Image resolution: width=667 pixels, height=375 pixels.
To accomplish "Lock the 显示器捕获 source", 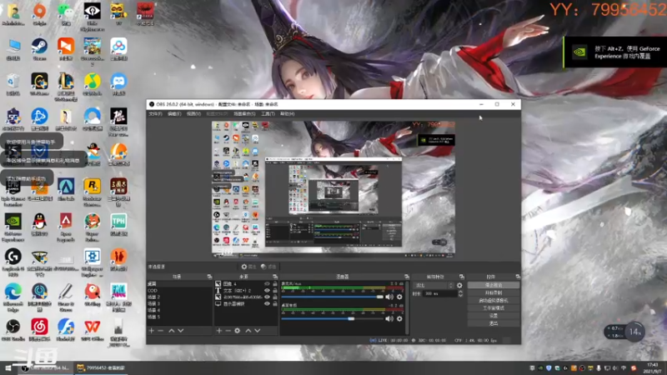I will click(x=275, y=303).
